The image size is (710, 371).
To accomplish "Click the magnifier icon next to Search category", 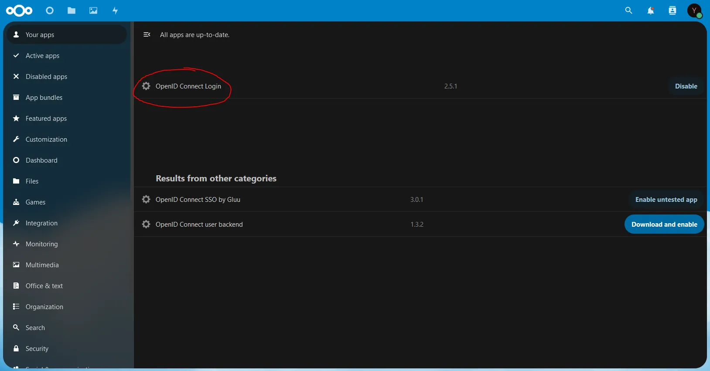I will [16, 327].
